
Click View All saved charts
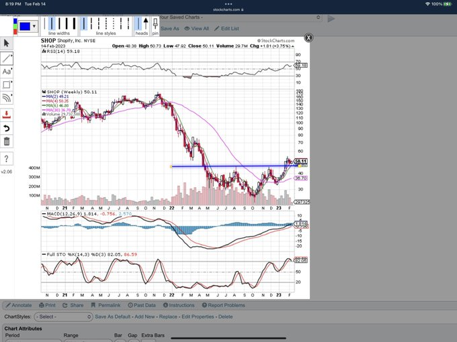pyautogui.click(x=197, y=29)
